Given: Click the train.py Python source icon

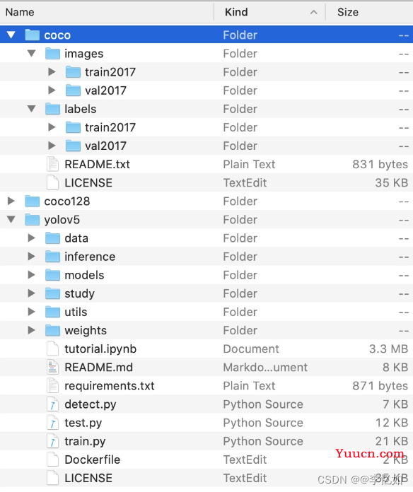Looking at the screenshot, I should click(x=52, y=441).
